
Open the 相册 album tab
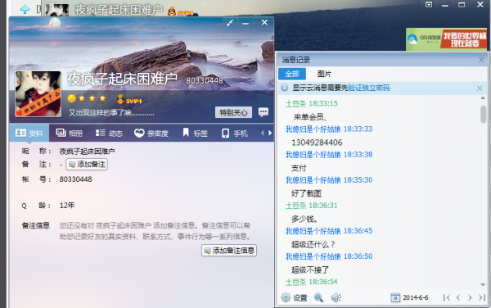70,134
